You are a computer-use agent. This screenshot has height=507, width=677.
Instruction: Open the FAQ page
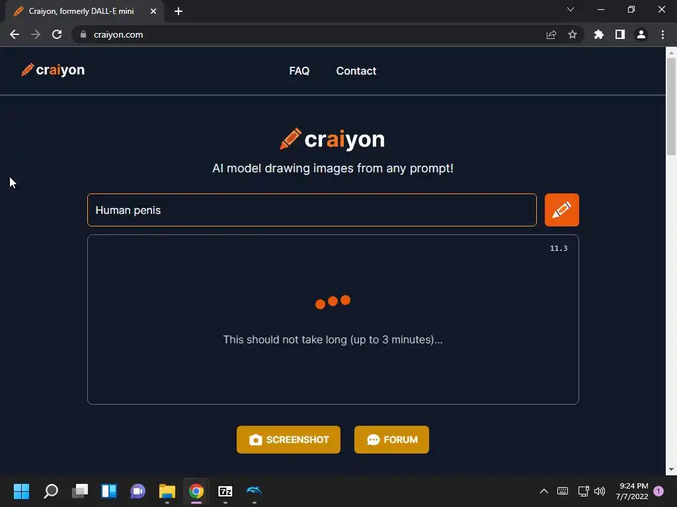pos(299,71)
